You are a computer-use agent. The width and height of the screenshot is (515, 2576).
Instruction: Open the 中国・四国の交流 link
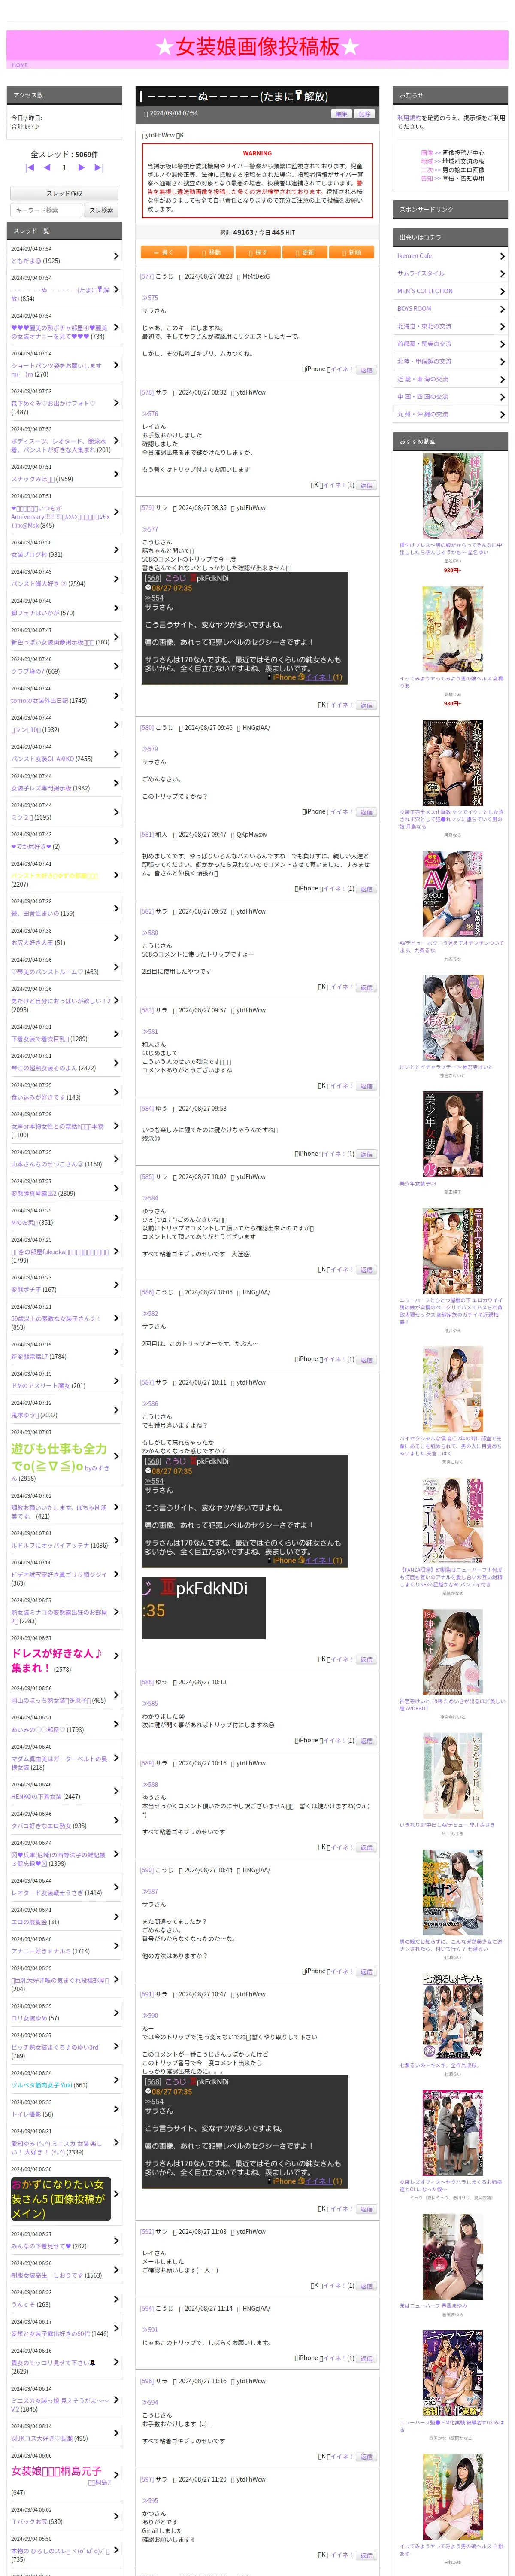coord(423,397)
